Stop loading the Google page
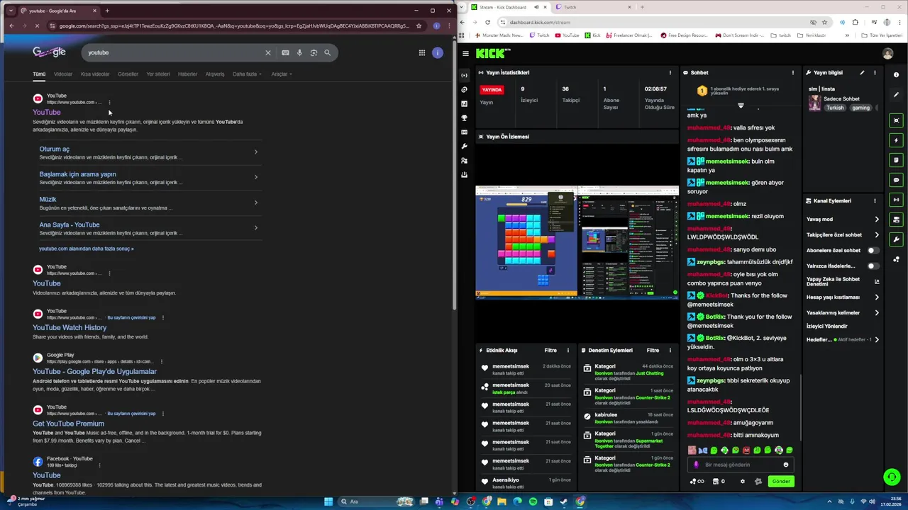This screenshot has height=510, width=908. pos(35,25)
